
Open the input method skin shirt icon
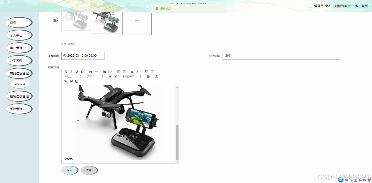click(369, 180)
